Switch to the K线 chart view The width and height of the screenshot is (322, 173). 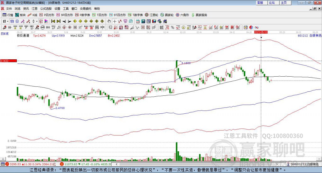(x=32, y=15)
